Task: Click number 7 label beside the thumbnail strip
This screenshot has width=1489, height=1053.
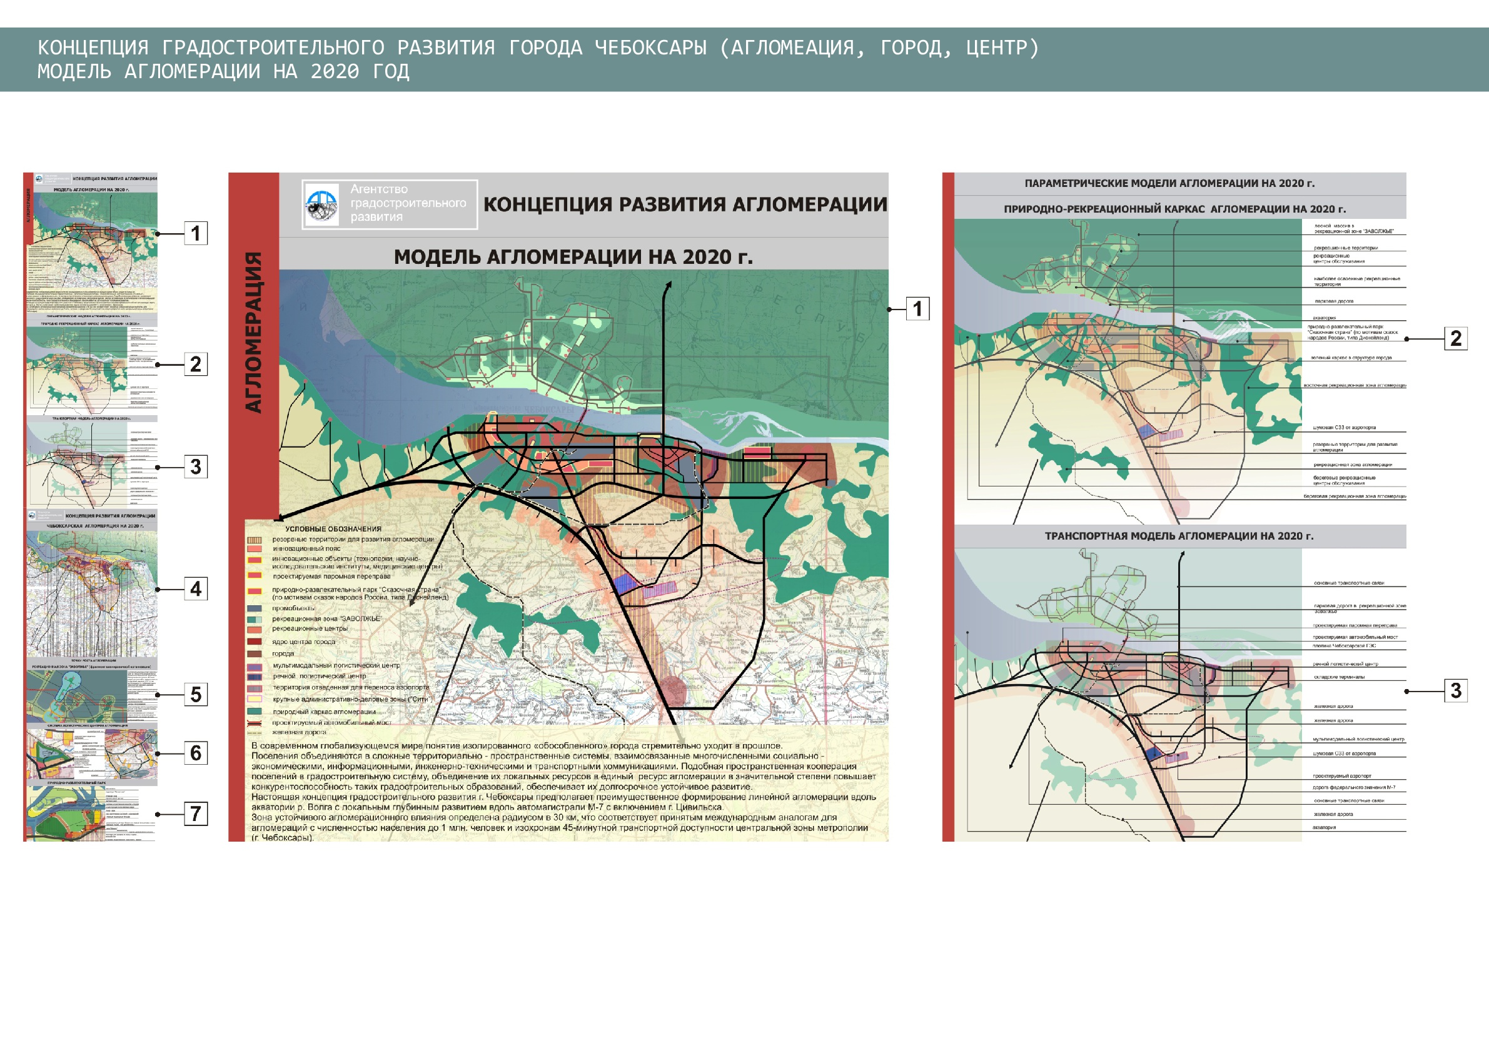Action: [196, 814]
